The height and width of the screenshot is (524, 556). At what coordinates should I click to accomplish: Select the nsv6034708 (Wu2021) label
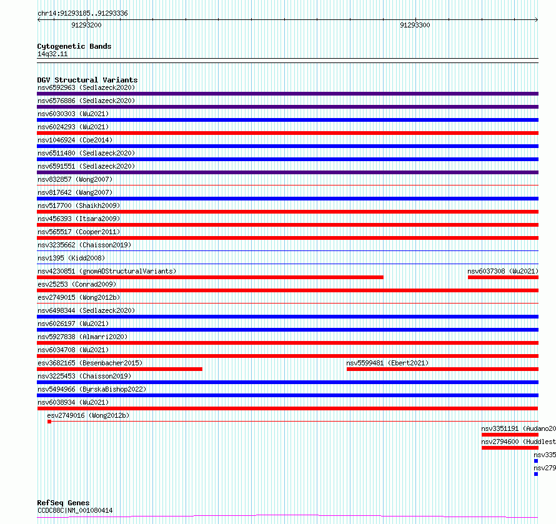click(x=73, y=350)
